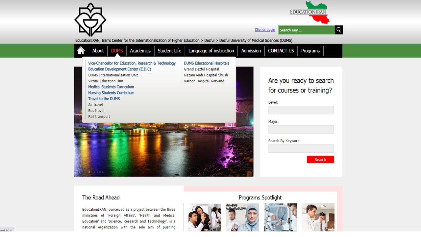Open first Programs Spotlight thumbnail
421x237 pixels.
click(205, 217)
